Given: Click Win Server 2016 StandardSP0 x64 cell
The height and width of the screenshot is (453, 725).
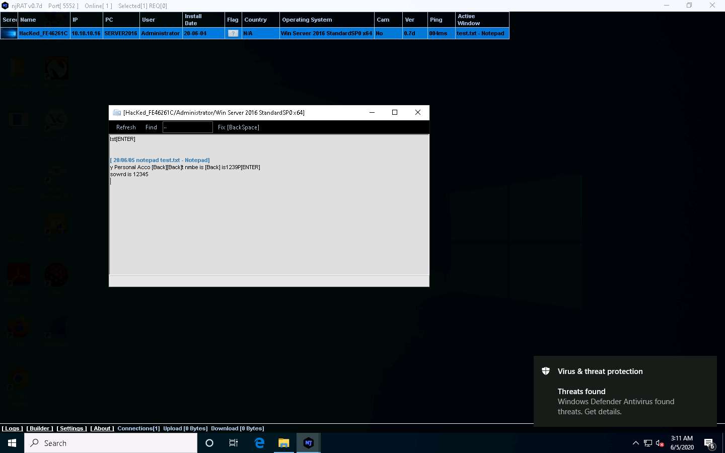Looking at the screenshot, I should (327, 33).
